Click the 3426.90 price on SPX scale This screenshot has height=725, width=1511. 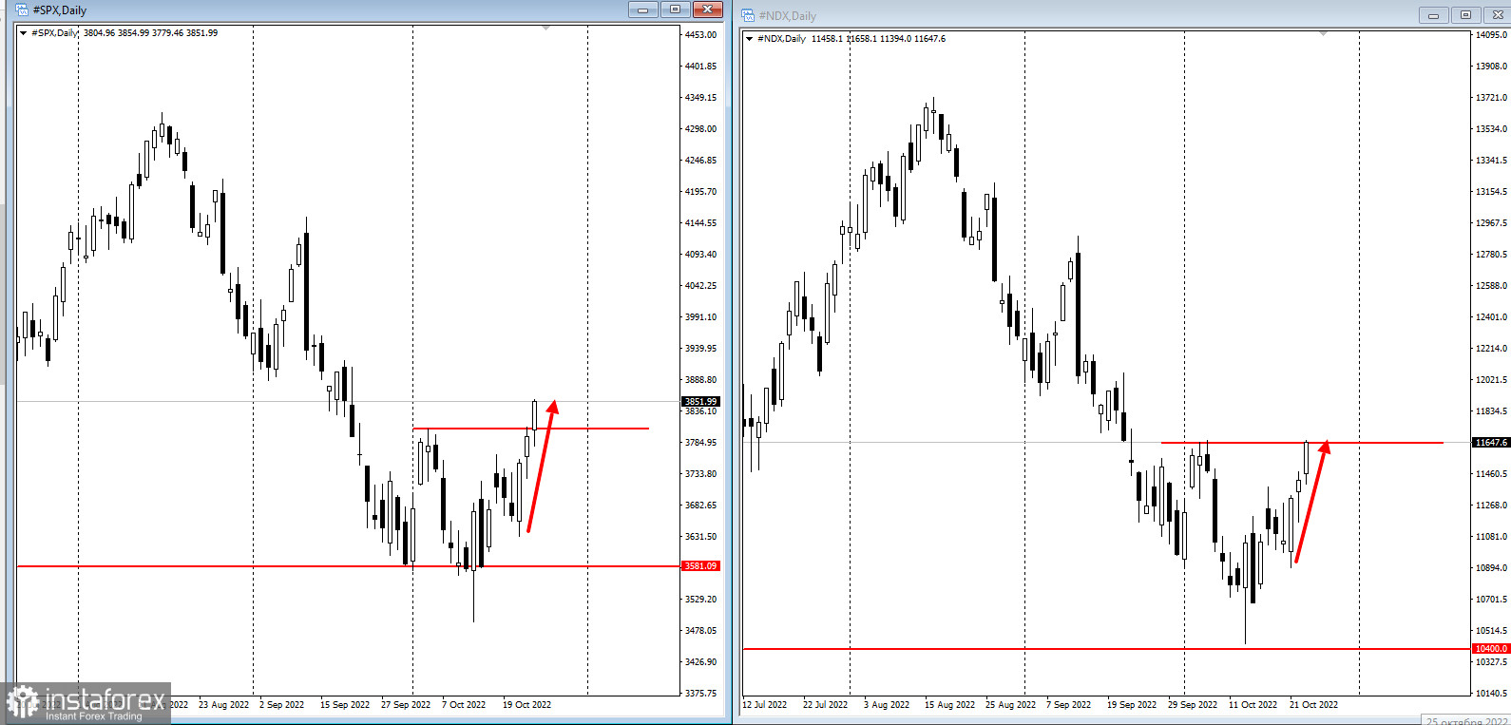[x=700, y=662]
